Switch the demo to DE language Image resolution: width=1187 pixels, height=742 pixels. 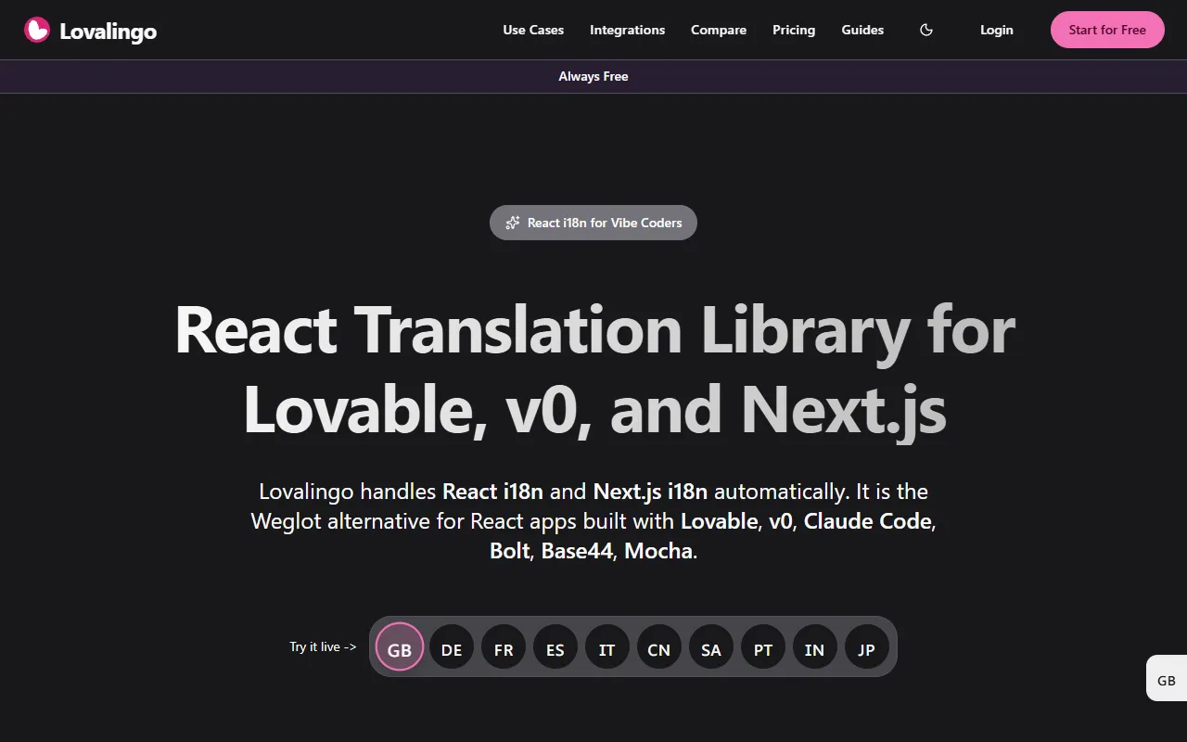point(452,647)
